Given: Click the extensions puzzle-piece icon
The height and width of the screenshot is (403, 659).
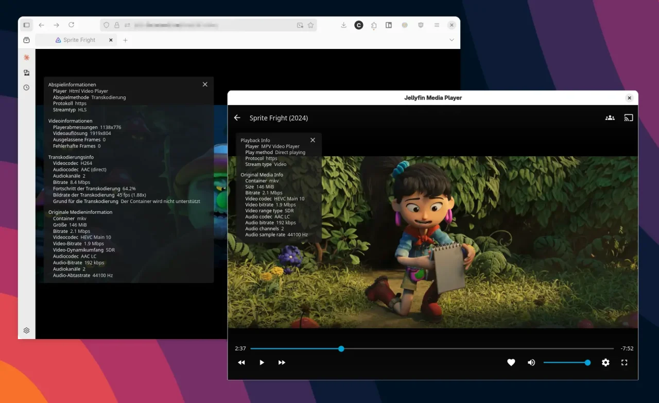Looking at the screenshot, I should pos(373,25).
